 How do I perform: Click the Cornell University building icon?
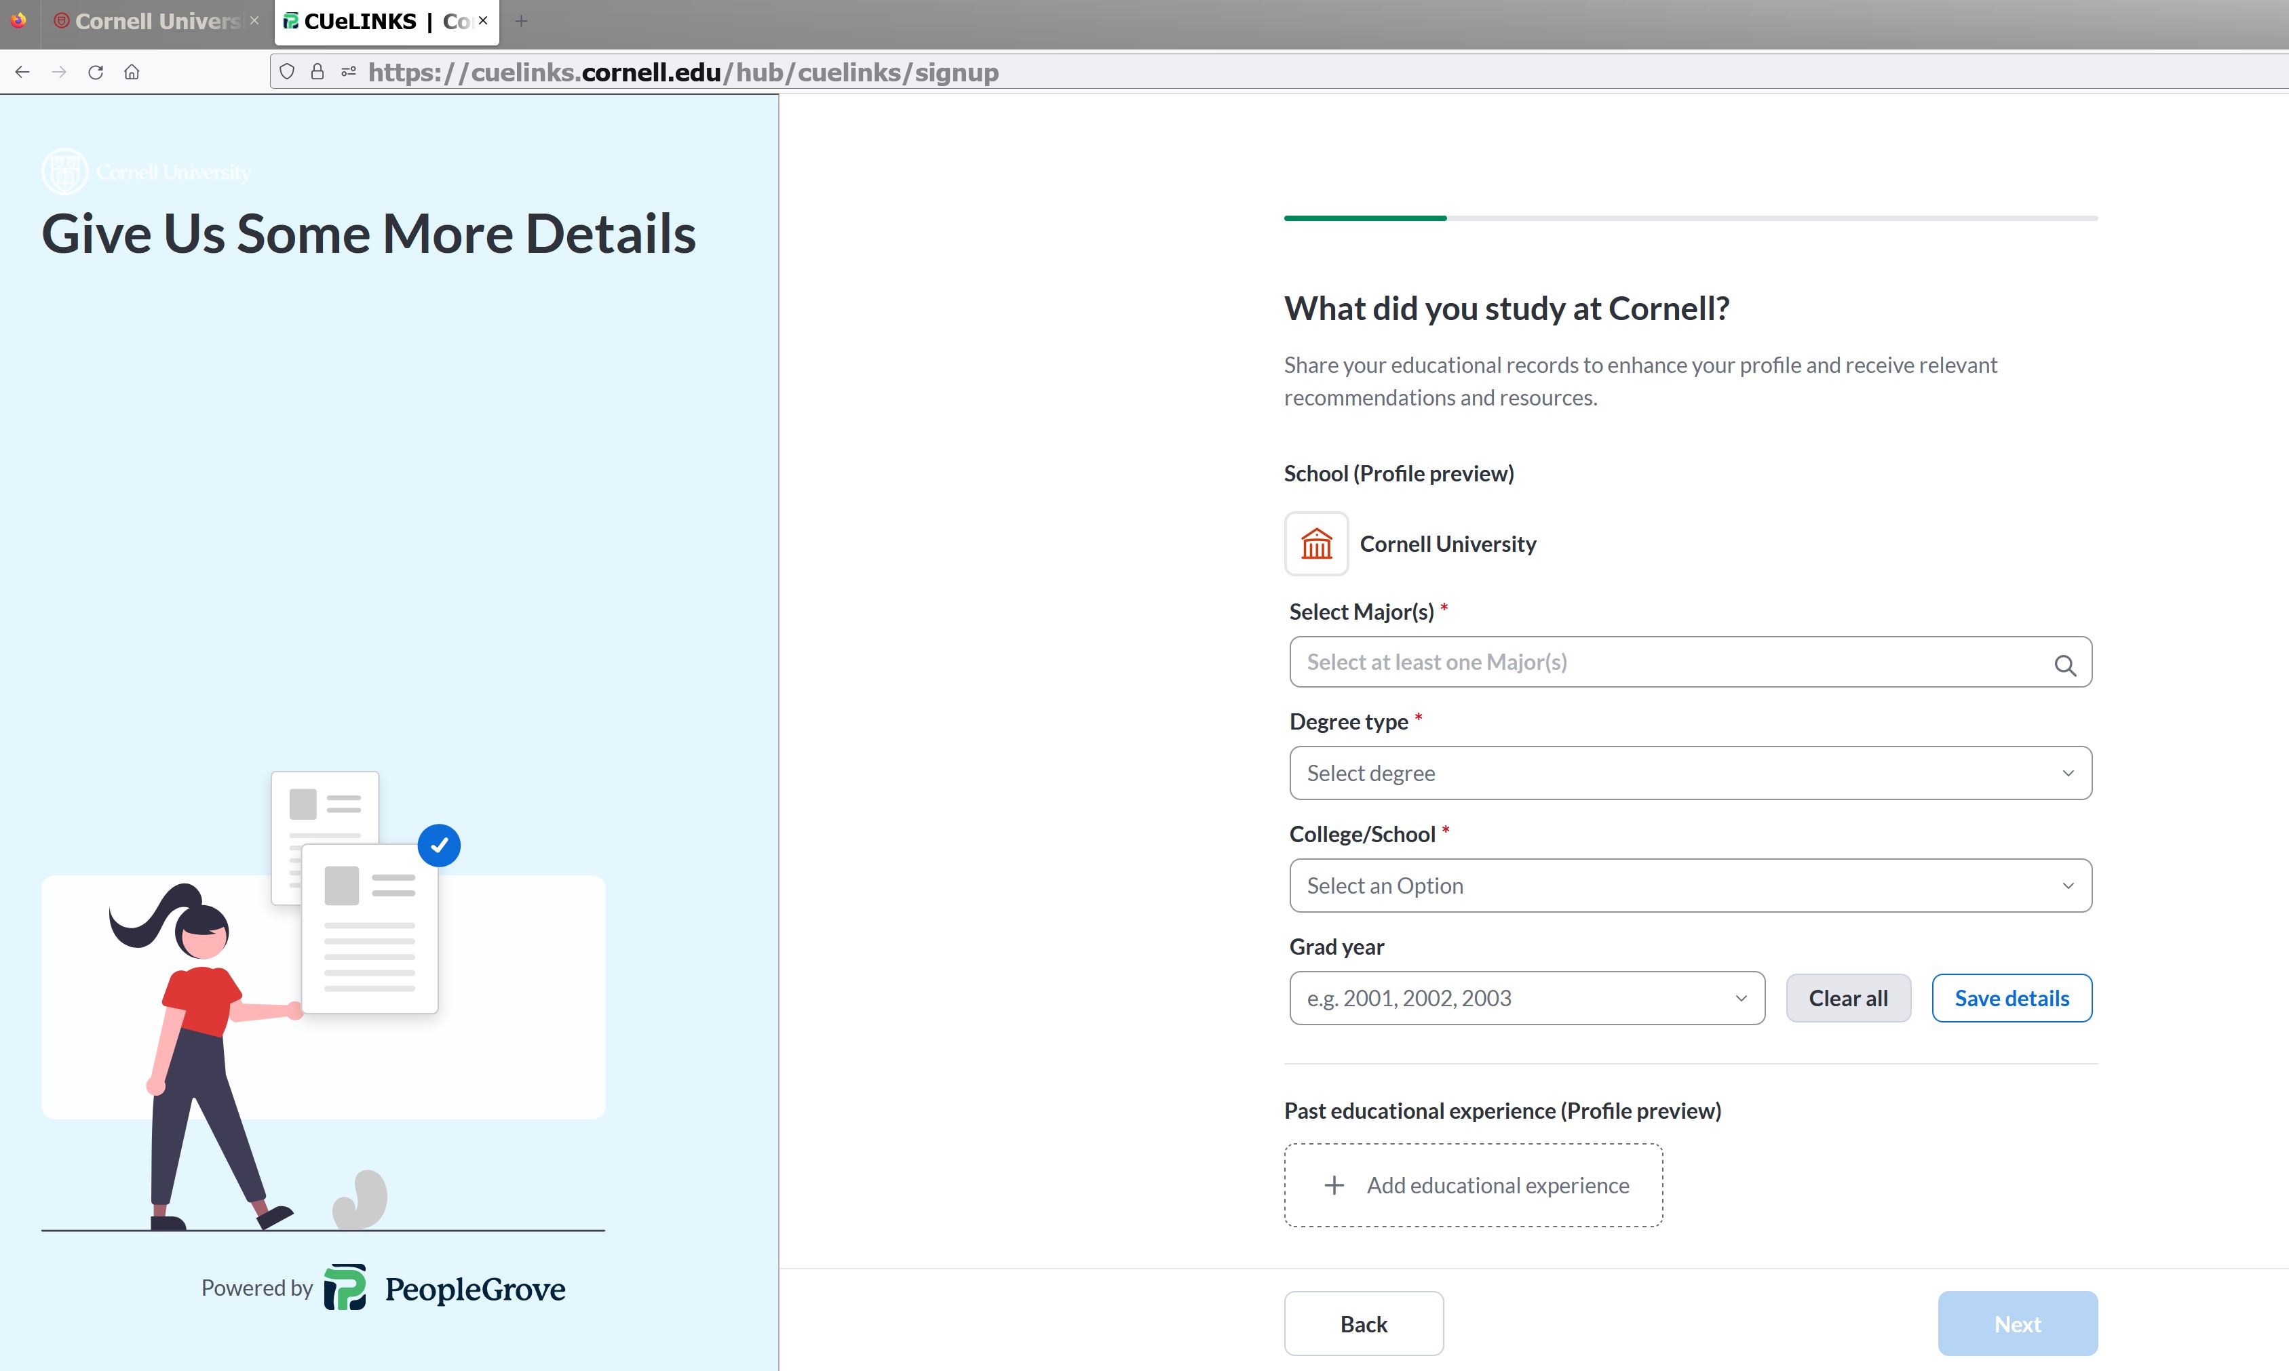[x=1316, y=544]
